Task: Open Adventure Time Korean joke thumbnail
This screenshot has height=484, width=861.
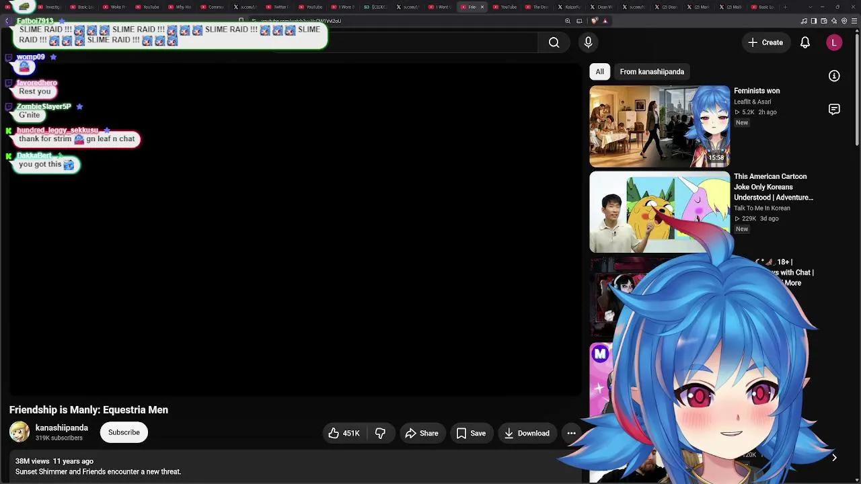Action: point(659,212)
